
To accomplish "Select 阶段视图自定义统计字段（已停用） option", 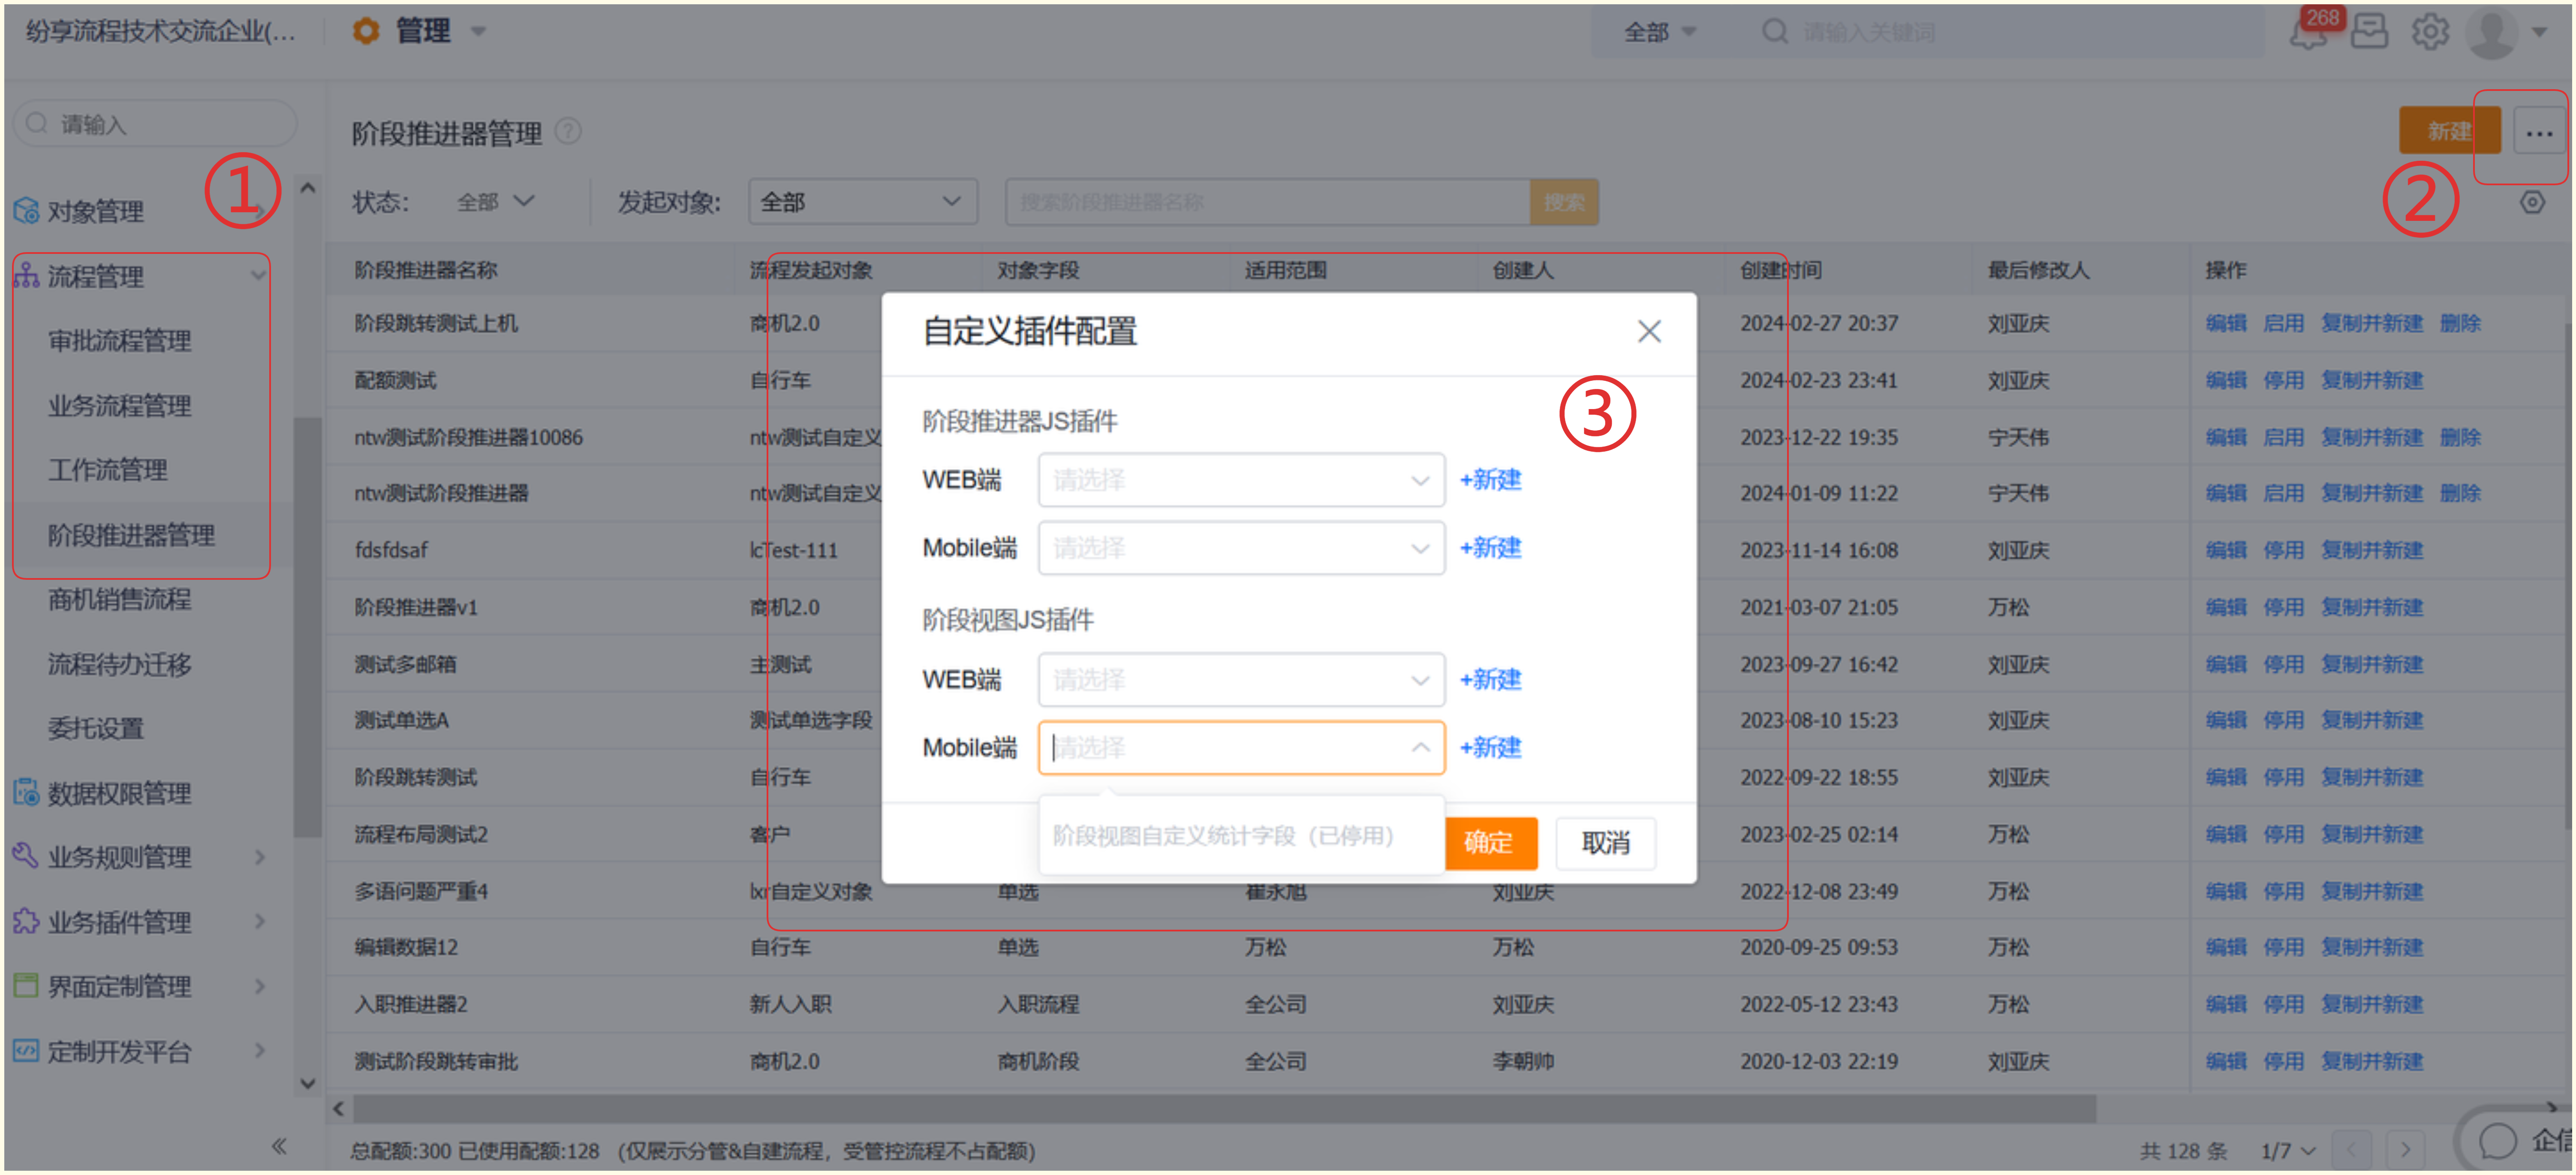I will coord(1241,835).
